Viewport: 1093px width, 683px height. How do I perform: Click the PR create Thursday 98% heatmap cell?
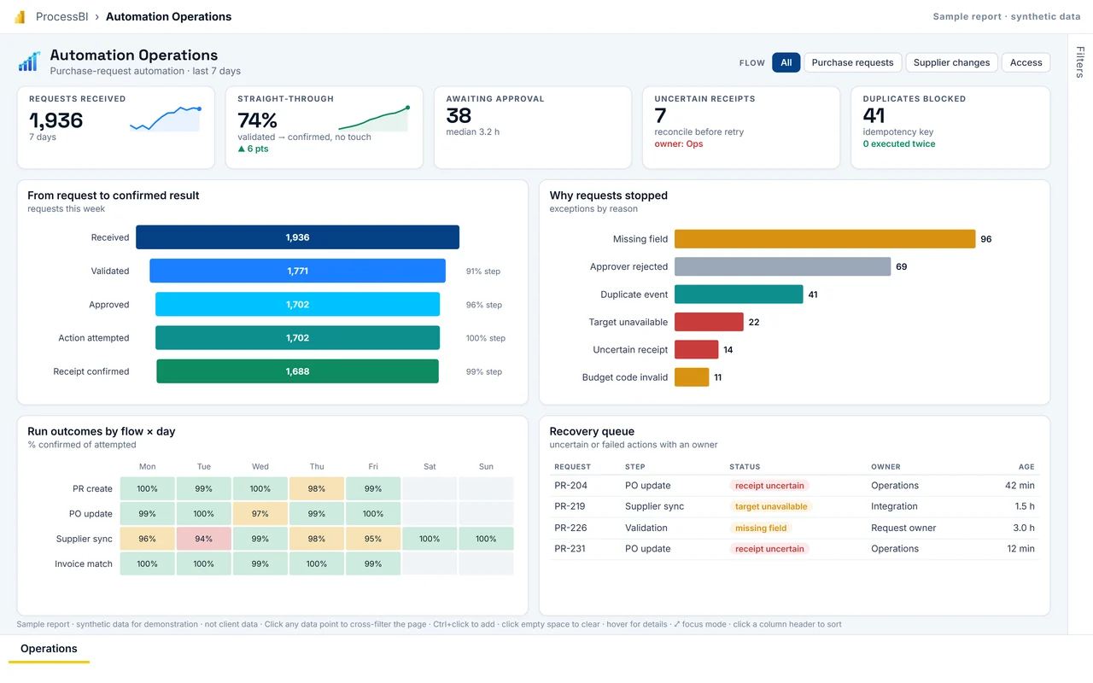[x=317, y=488]
